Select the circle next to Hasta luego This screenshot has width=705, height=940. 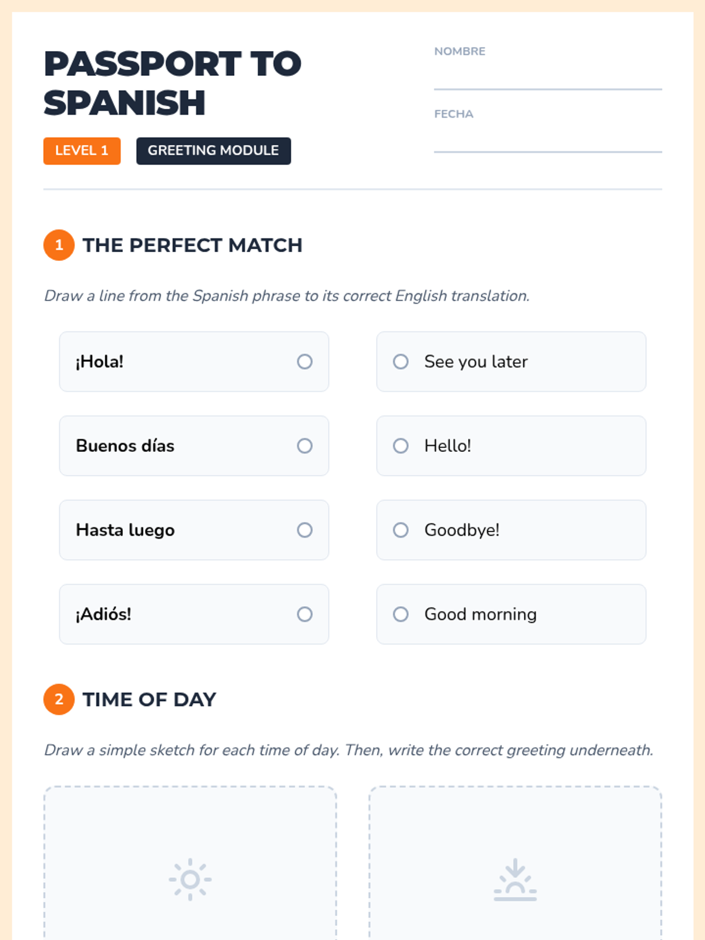304,530
